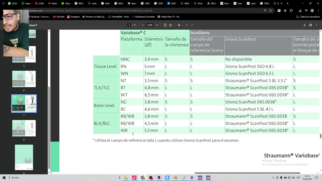Open the Chrome extensions puzzle menu
The width and height of the screenshot is (322, 181).
click(291, 11)
